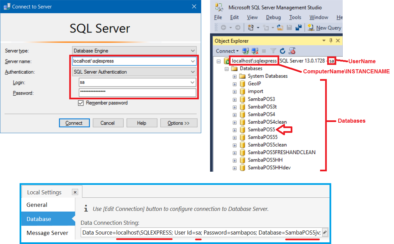
Task: Click the Databases folder icon
Action: coord(234,69)
